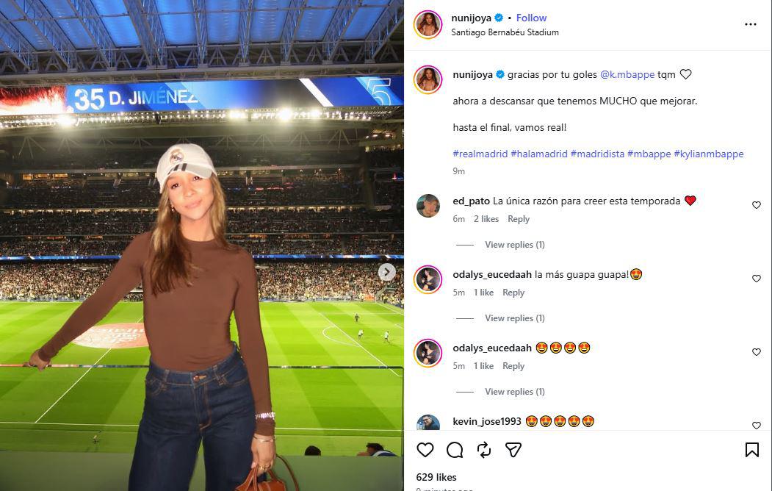772x491 pixels.
Task: Open comments via the speech bubble icon
Action: (x=454, y=449)
